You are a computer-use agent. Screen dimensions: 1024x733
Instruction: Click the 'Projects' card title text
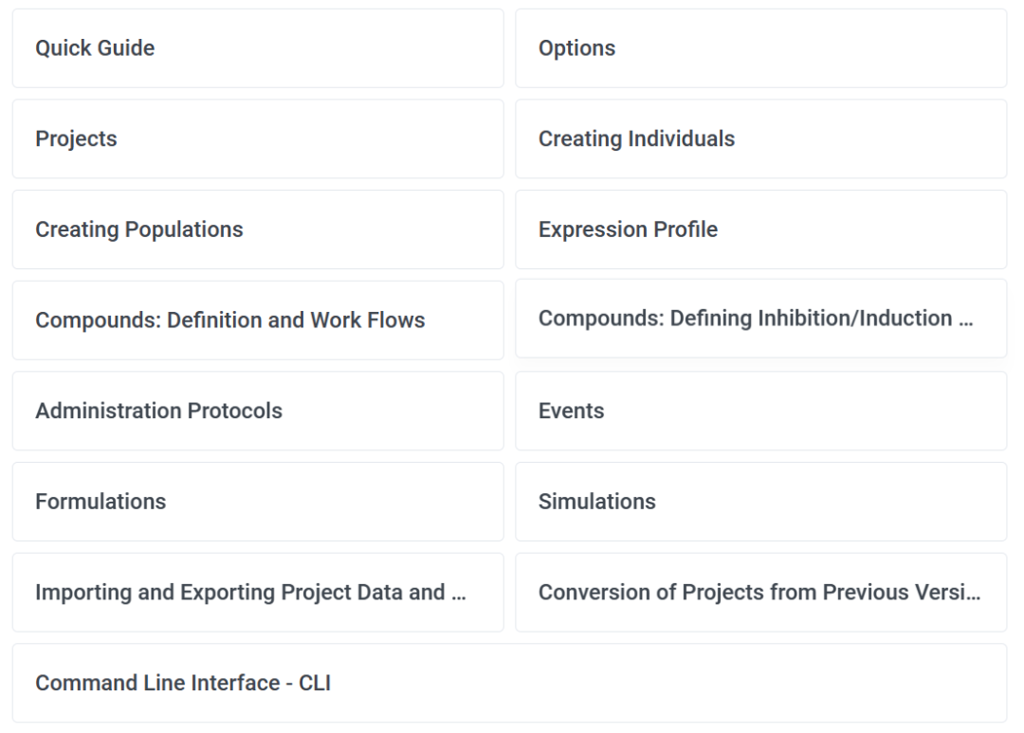click(76, 138)
